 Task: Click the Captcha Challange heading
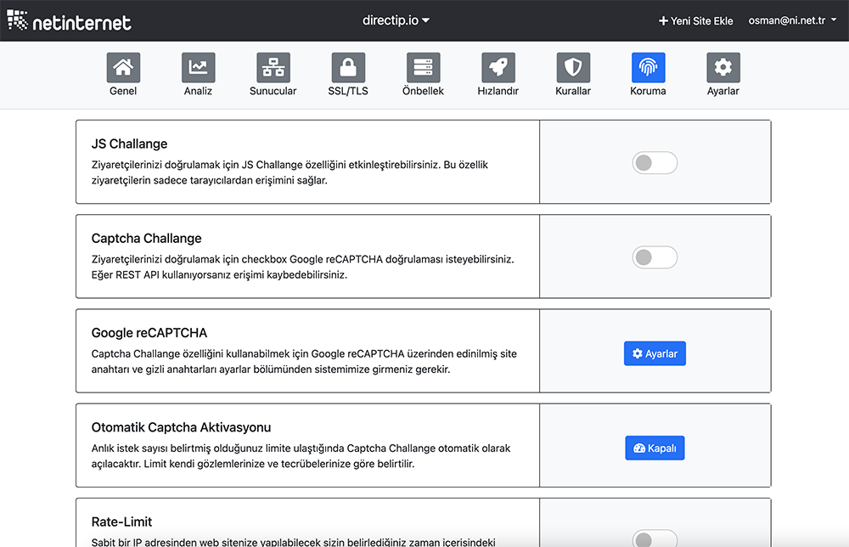click(x=146, y=239)
